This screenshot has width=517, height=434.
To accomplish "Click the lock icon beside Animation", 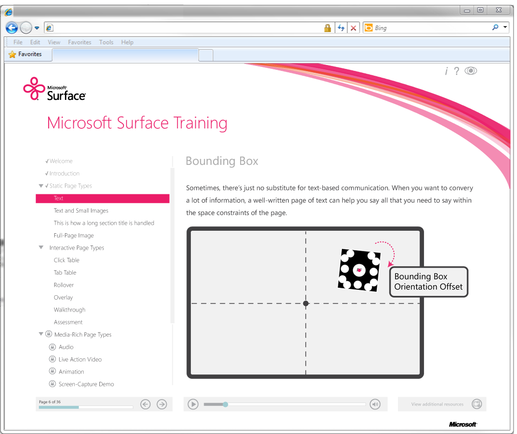I will [x=52, y=371].
